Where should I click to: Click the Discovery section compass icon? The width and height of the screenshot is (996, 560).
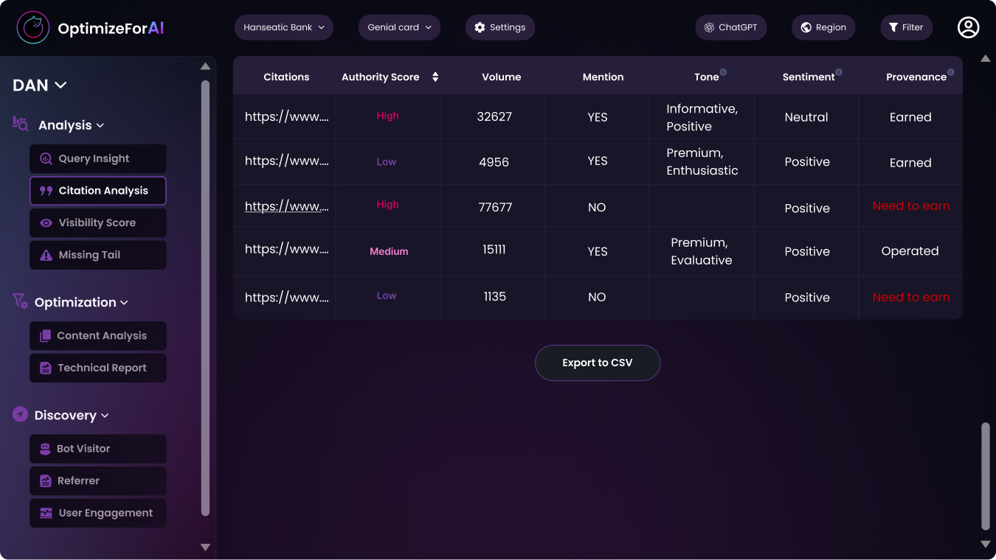click(21, 415)
